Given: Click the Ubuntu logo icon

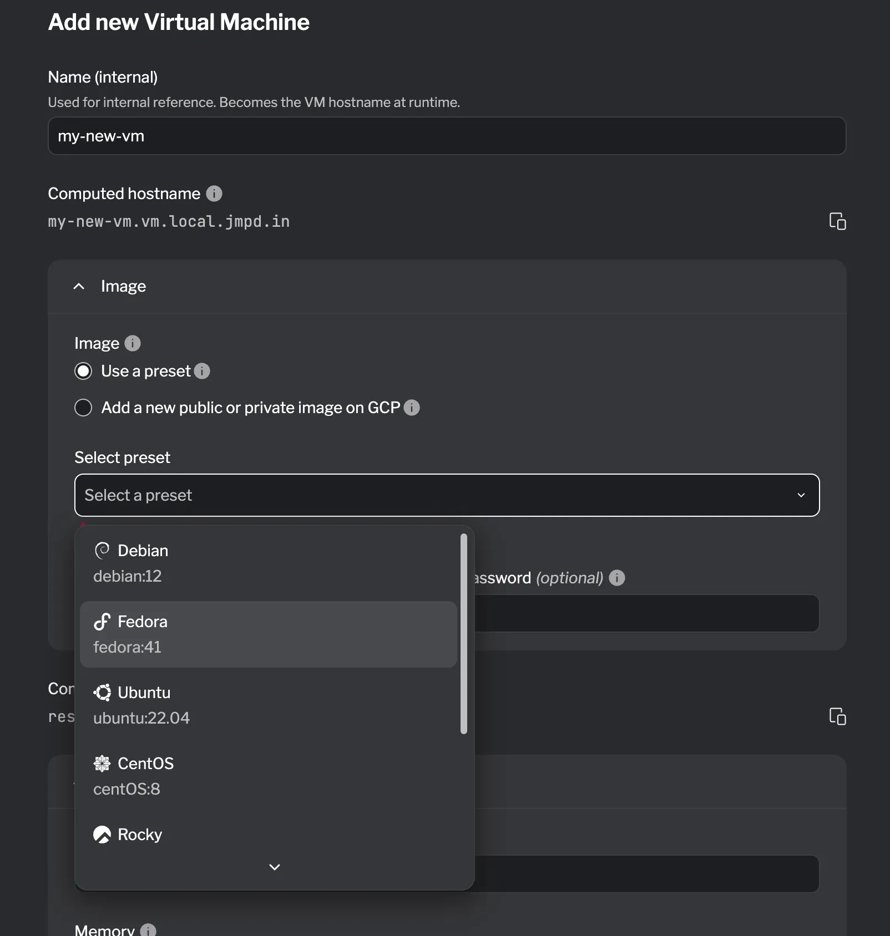Looking at the screenshot, I should tap(102, 693).
